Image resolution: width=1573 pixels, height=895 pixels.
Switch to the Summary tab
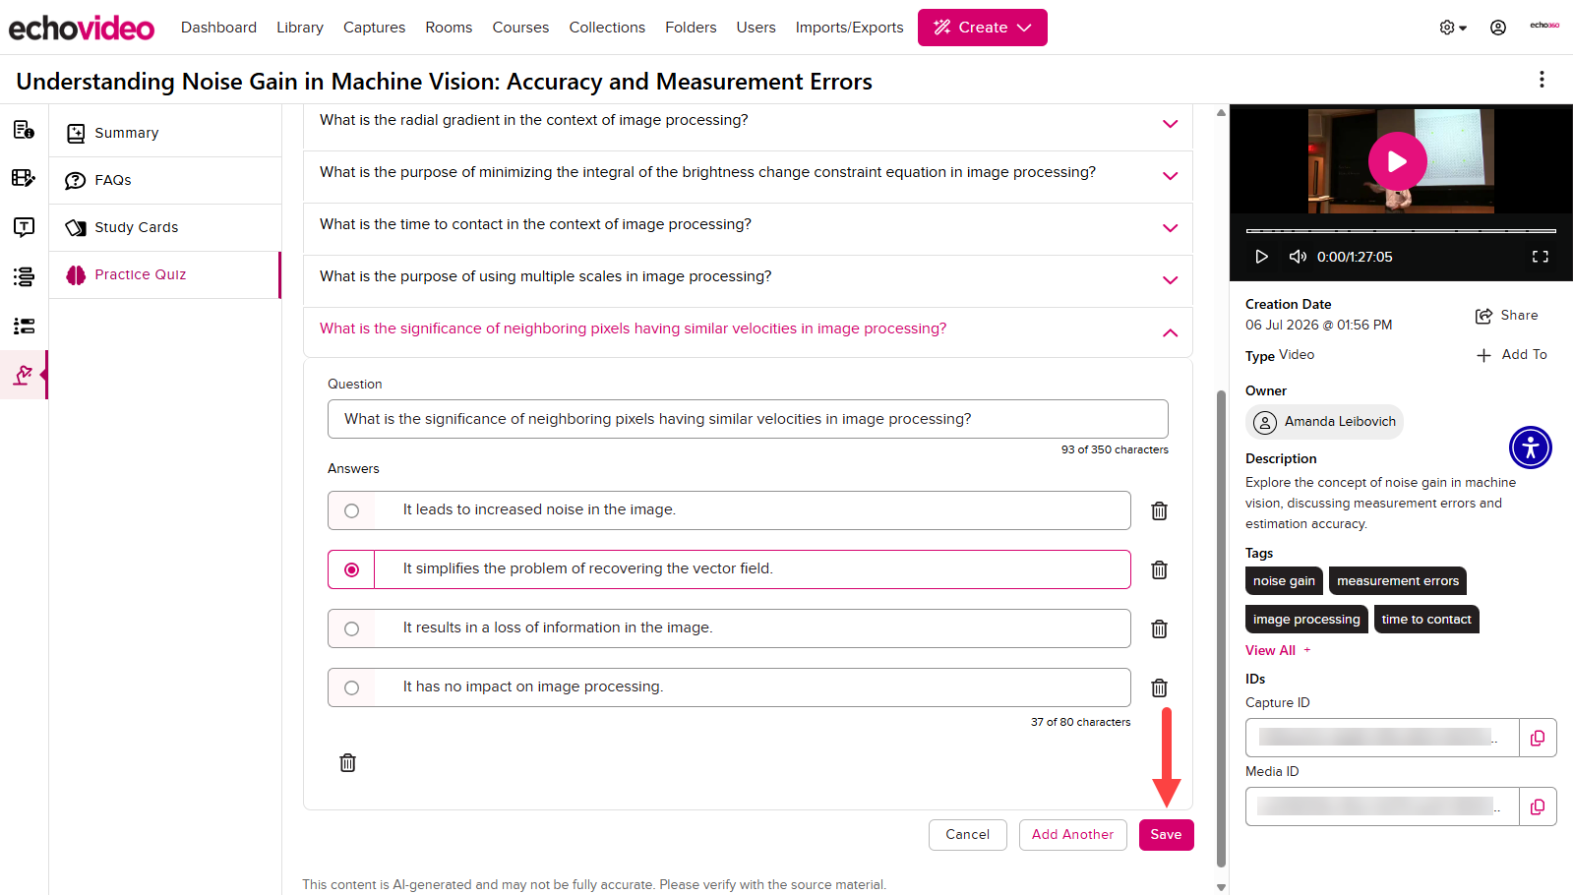pyautogui.click(x=165, y=133)
